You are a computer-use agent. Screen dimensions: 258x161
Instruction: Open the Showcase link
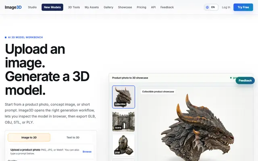pos(125,7)
